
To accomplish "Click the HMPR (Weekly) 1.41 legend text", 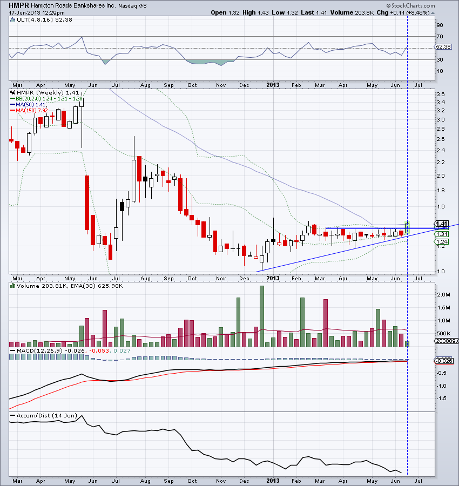I will (x=48, y=92).
